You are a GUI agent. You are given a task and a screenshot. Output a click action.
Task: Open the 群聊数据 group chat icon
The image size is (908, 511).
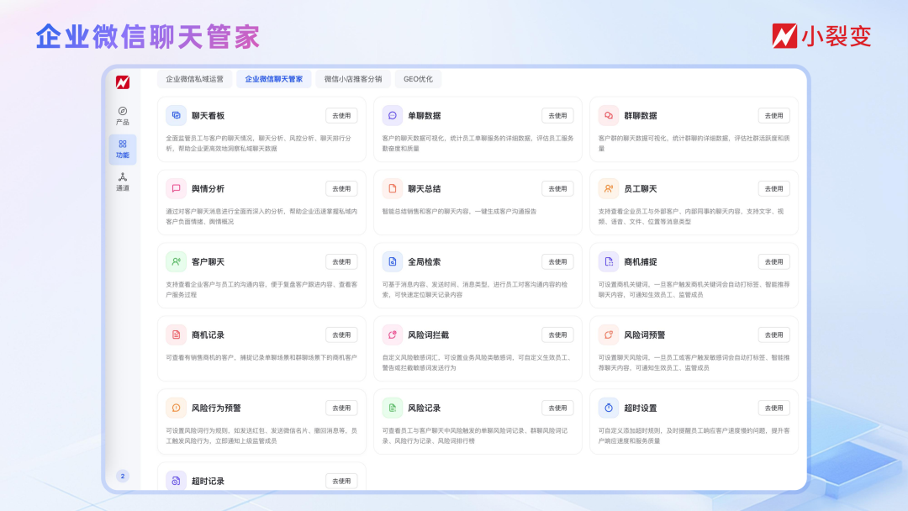[609, 114]
